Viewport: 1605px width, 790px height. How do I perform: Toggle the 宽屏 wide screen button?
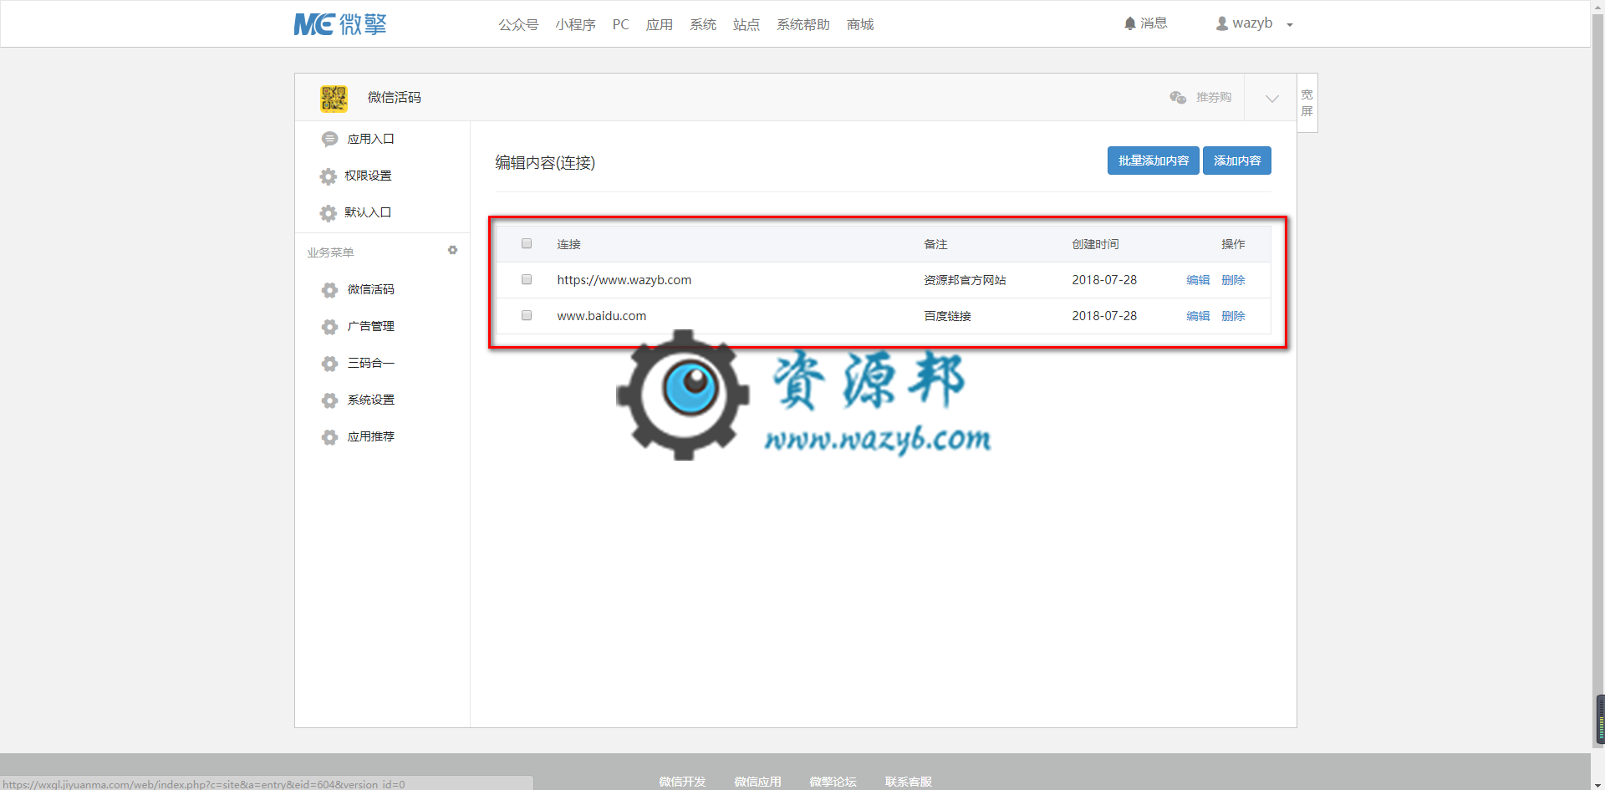click(x=1307, y=103)
